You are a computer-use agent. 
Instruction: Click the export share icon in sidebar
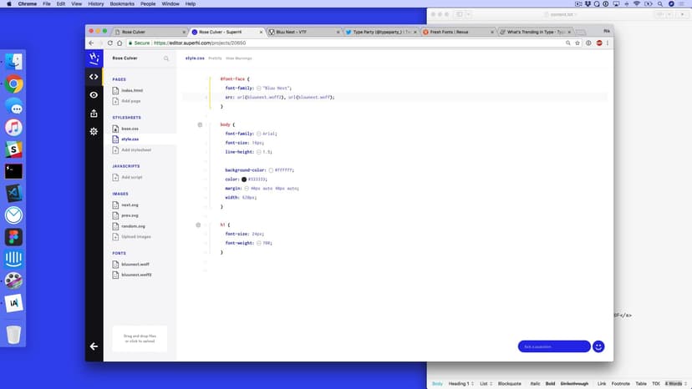click(x=94, y=114)
